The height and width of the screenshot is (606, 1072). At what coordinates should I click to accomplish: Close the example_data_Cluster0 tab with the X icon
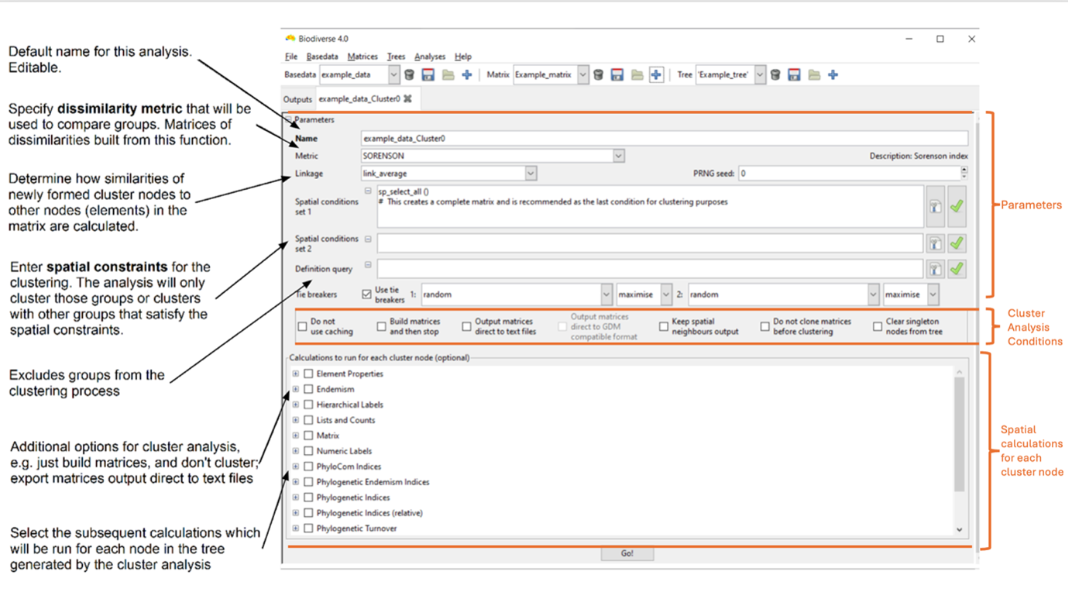(x=407, y=99)
